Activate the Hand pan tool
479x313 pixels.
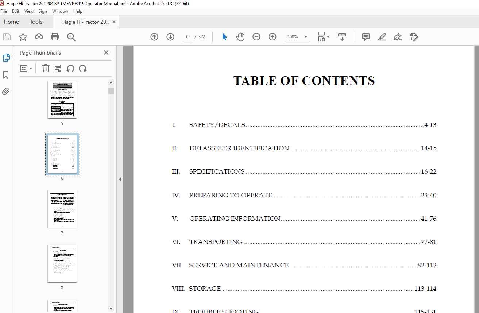(x=240, y=37)
